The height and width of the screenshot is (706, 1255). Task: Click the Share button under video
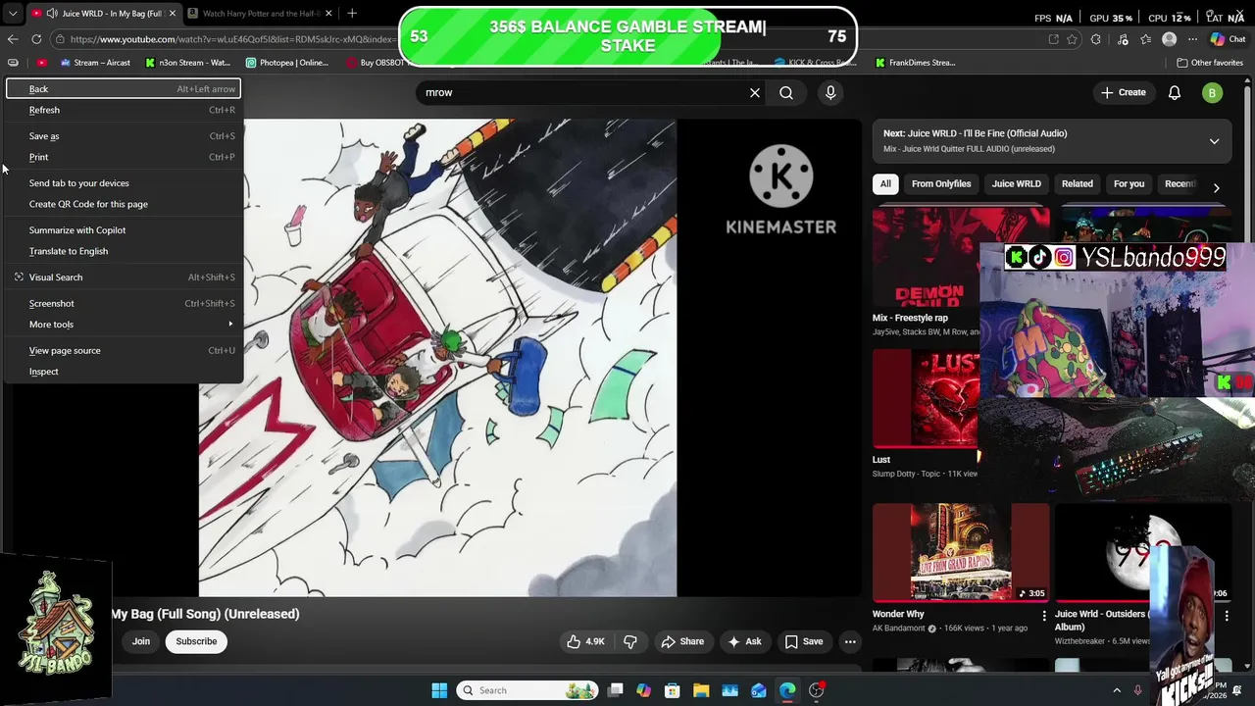[x=682, y=641]
